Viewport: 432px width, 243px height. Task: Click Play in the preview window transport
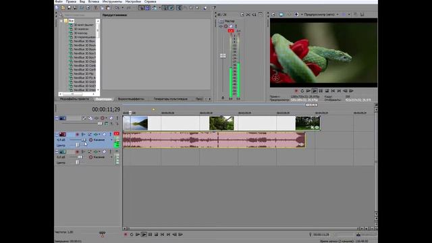(315, 90)
